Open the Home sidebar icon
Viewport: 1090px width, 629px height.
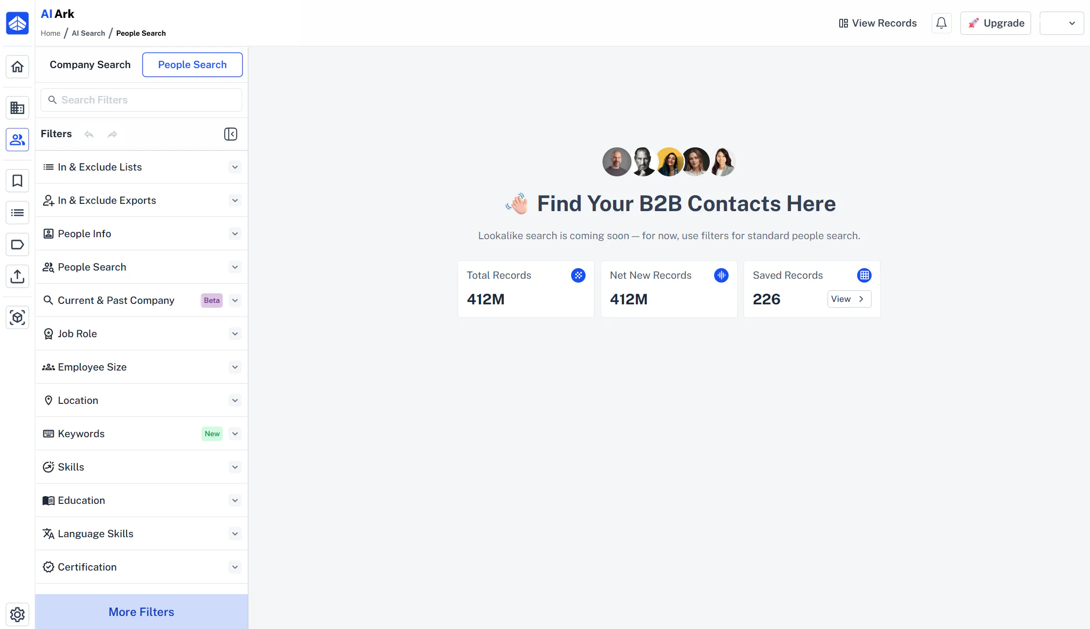(17, 67)
